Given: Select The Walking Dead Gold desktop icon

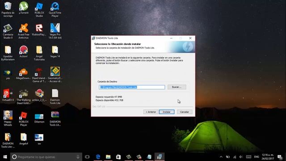Looking at the screenshot, I should [x=24, y=97].
